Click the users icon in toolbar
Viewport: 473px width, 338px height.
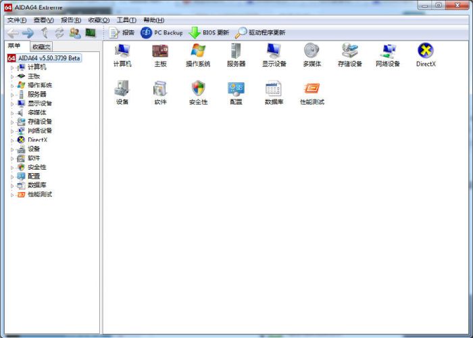pos(75,33)
